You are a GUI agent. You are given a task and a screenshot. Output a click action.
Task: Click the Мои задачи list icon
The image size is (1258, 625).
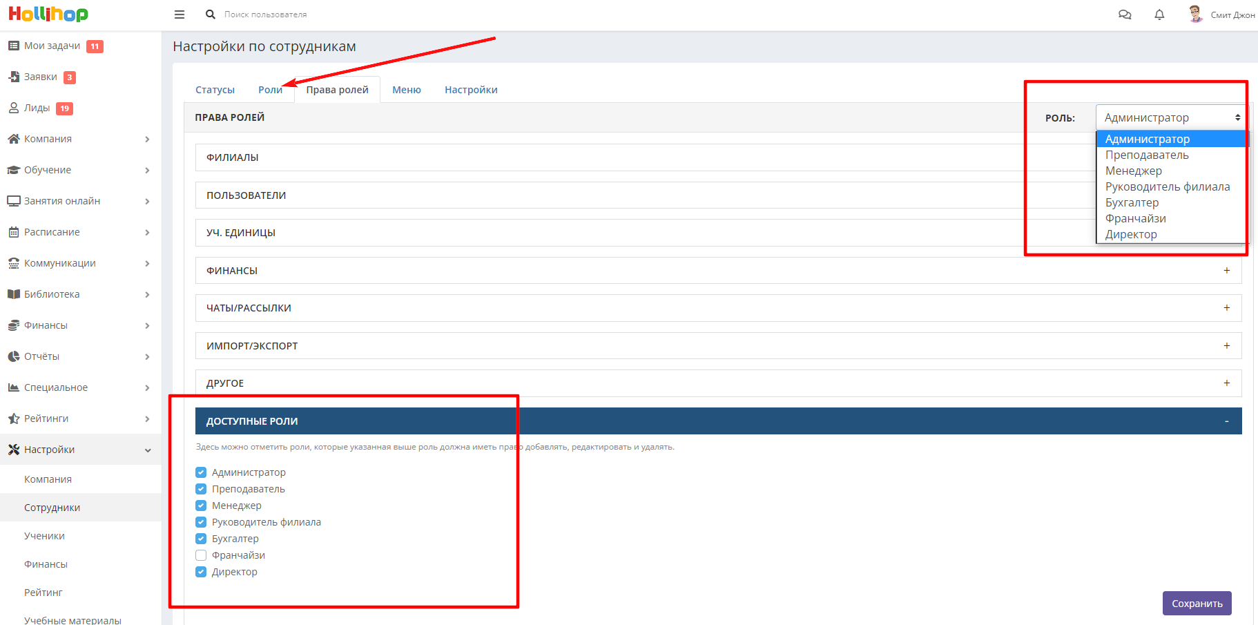coord(13,46)
